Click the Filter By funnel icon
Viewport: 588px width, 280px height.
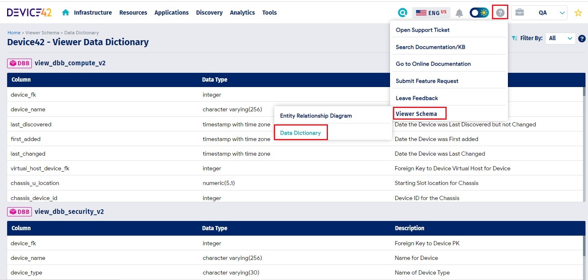tap(515, 38)
